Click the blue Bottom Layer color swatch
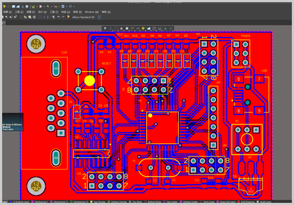Image resolution: width=294 pixels, height=205 pixels. 11,202
